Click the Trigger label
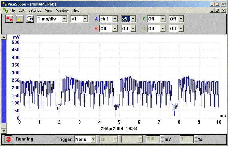Viewport: 228px width, 146px height. (x=64, y=139)
